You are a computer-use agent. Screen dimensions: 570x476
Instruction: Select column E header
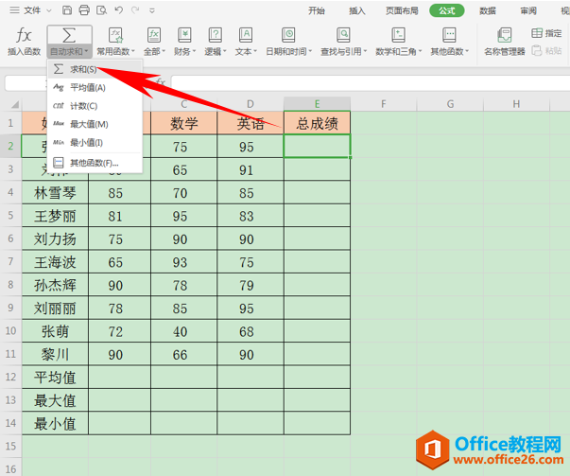click(317, 104)
